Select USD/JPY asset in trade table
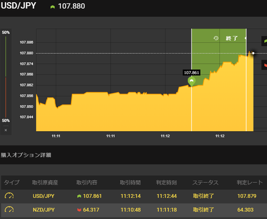The image size is (267, 219). pyautogui.click(x=43, y=196)
